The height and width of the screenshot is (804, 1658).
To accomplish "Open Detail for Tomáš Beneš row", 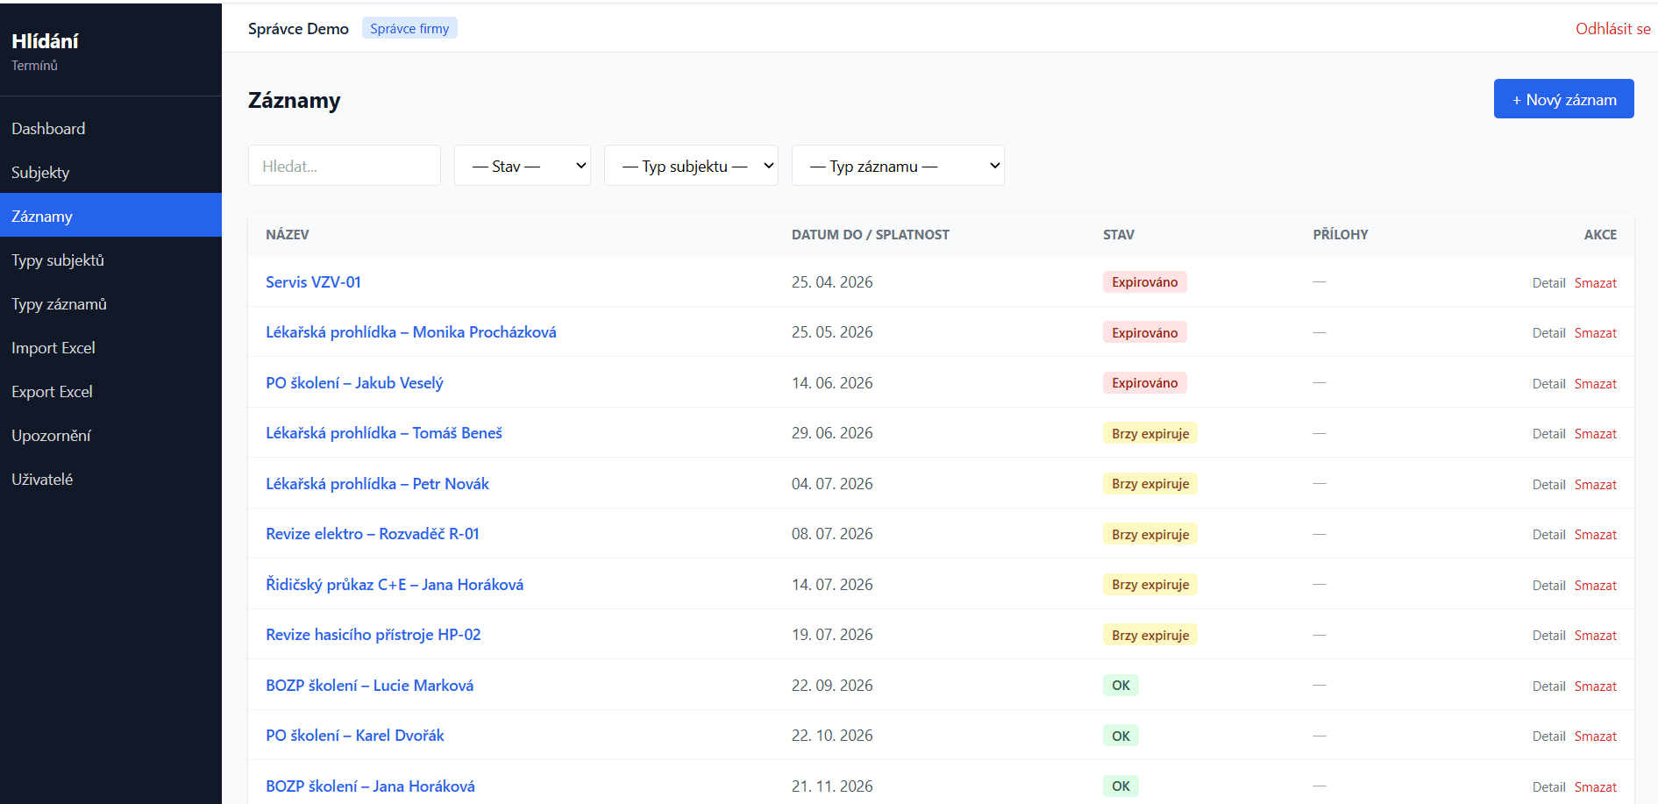I will pos(1548,434).
